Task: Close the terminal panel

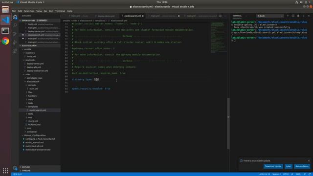Action: 309,16
